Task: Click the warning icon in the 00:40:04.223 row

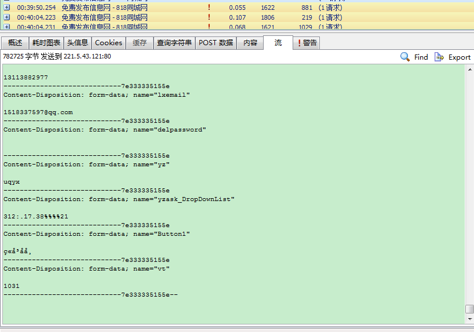Action: click(x=209, y=17)
